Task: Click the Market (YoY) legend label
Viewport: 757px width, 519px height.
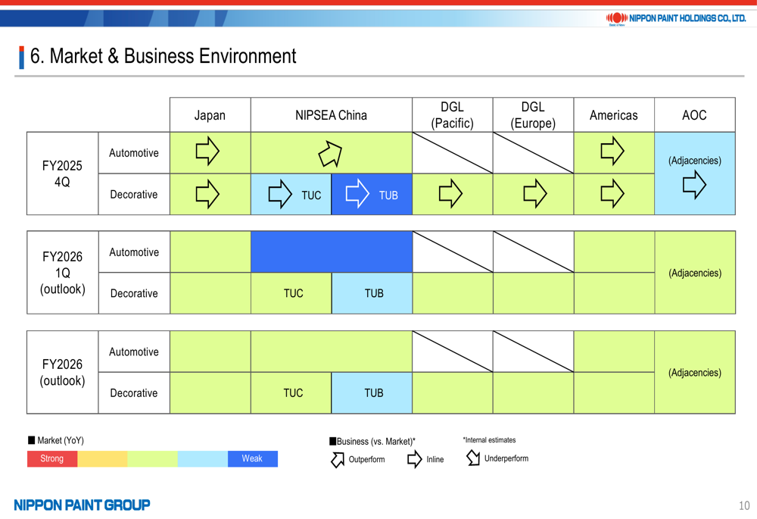Action: pos(61,440)
